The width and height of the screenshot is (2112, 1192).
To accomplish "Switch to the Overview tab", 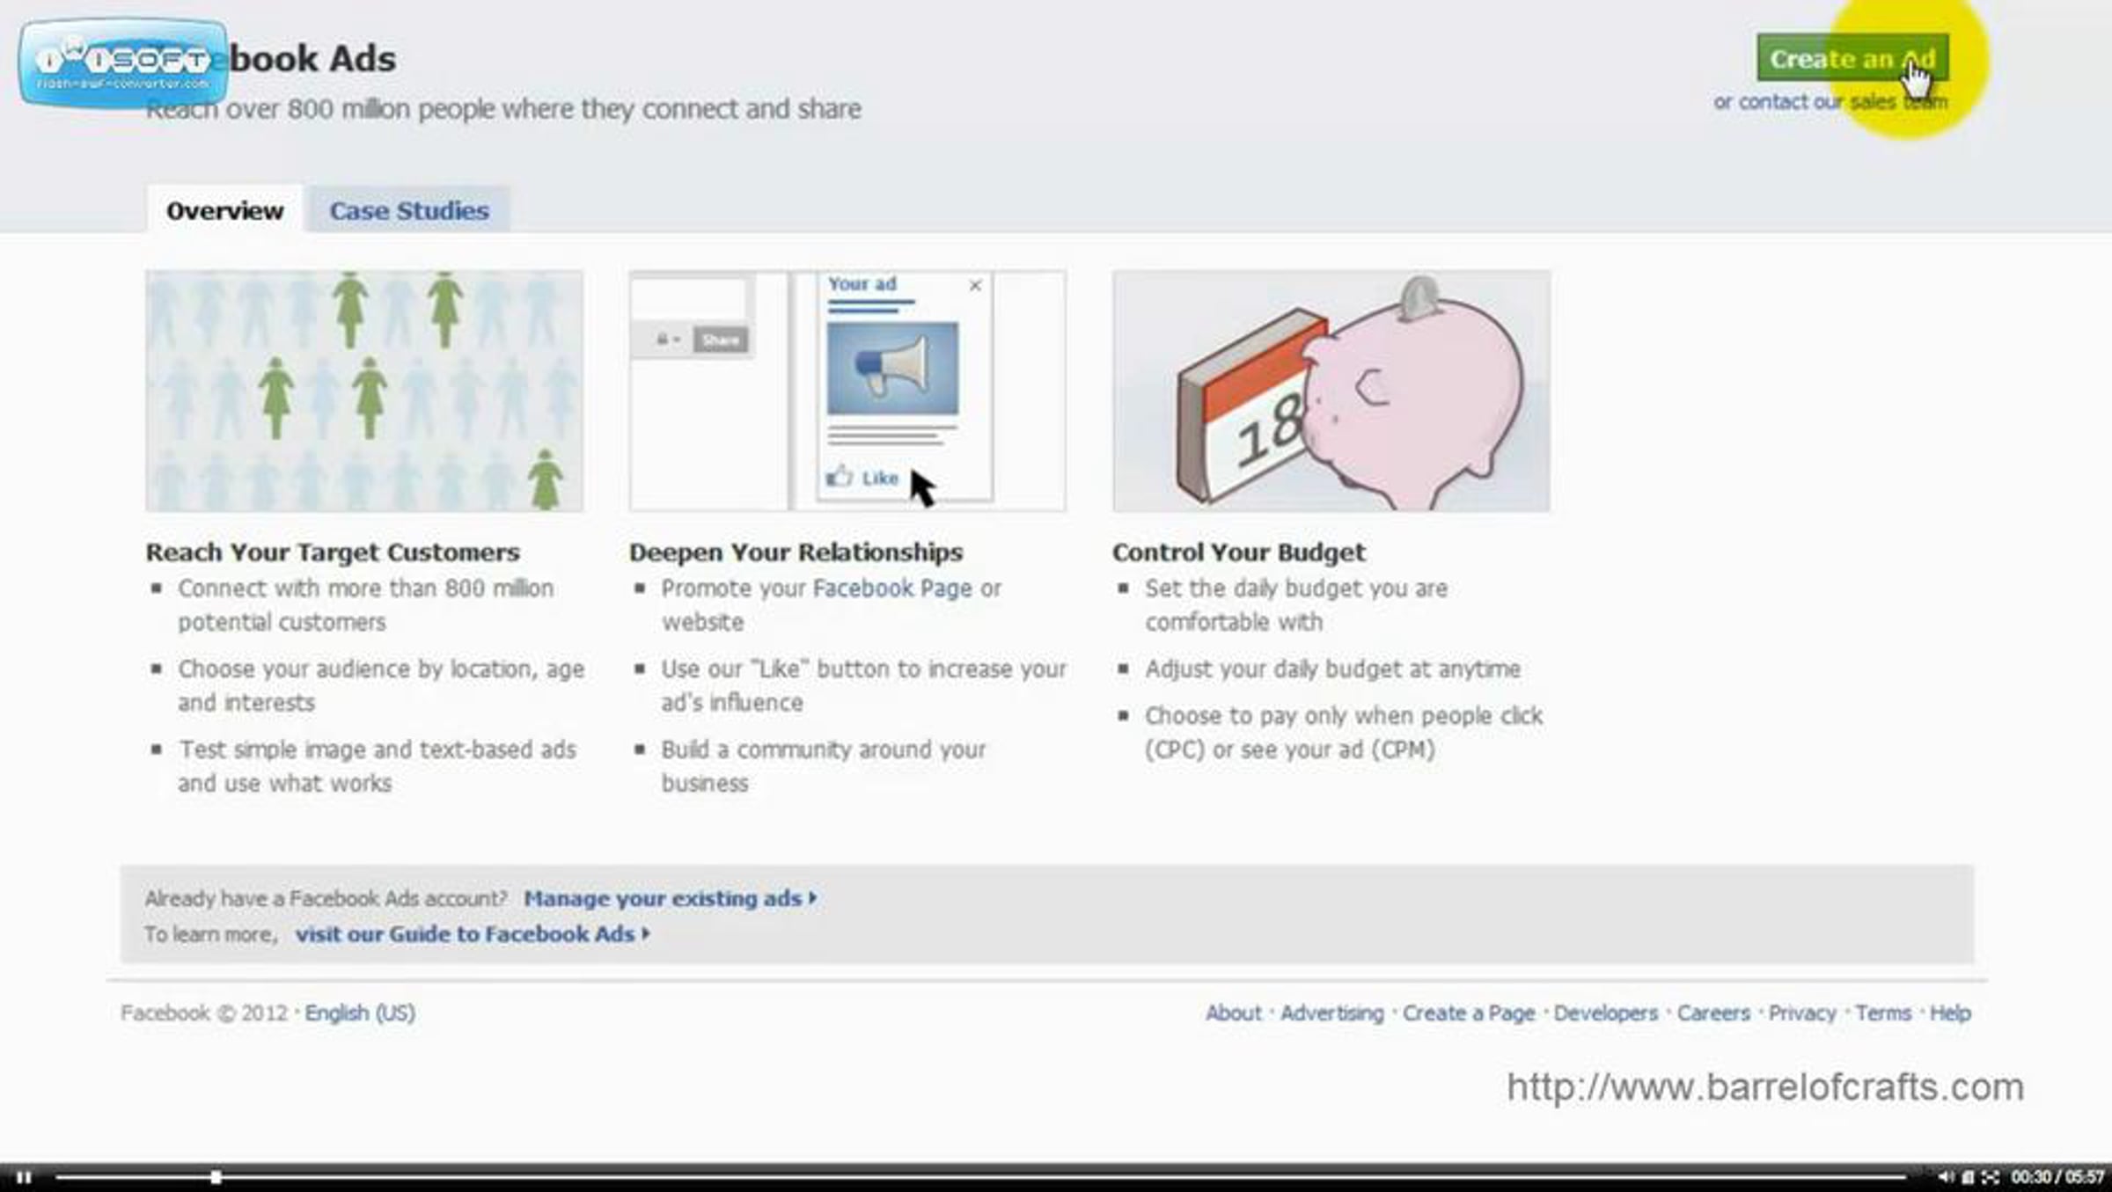I will (224, 210).
